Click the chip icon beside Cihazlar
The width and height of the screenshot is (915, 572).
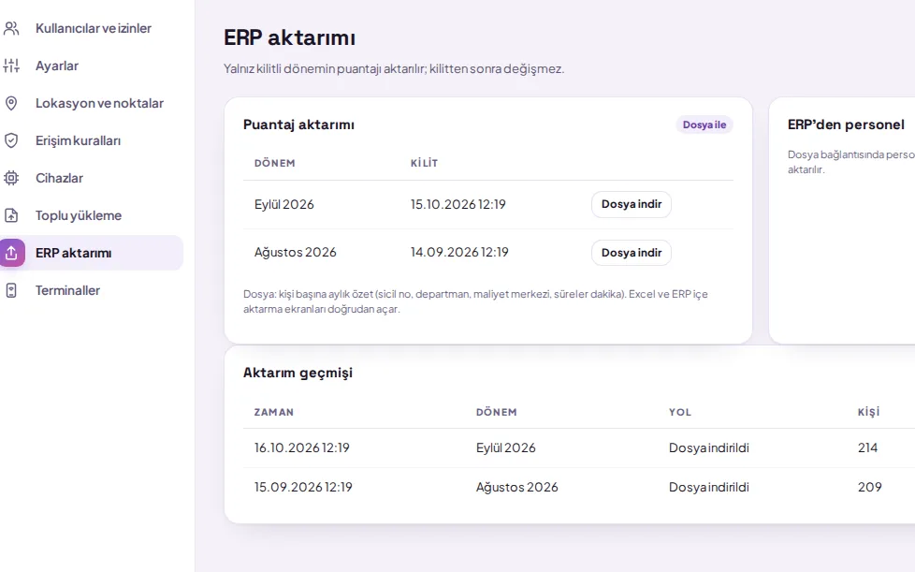point(11,178)
